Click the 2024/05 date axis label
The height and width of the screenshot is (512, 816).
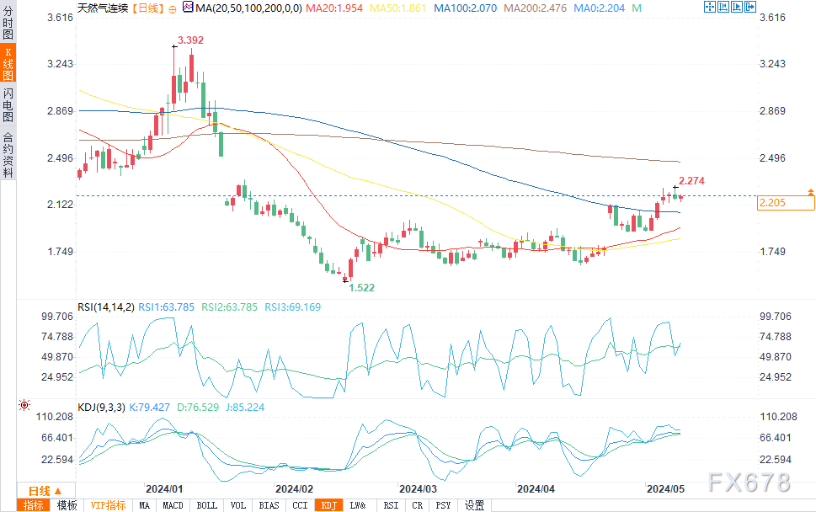tap(665, 489)
